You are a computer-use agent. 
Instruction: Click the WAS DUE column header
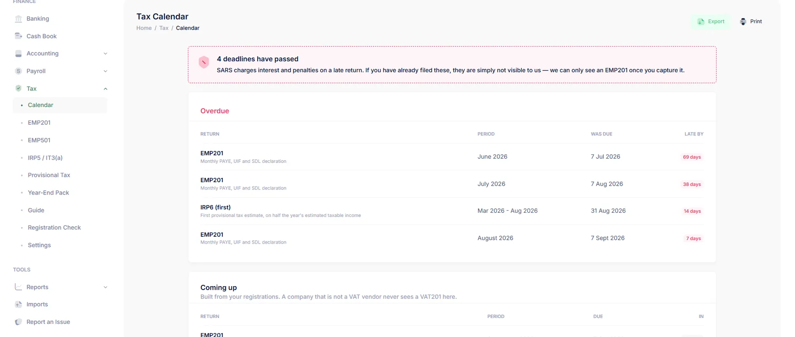coord(601,134)
